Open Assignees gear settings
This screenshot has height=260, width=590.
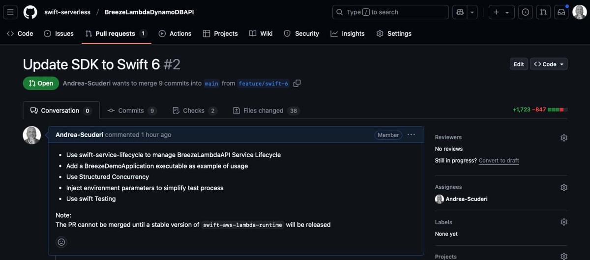[563, 187]
